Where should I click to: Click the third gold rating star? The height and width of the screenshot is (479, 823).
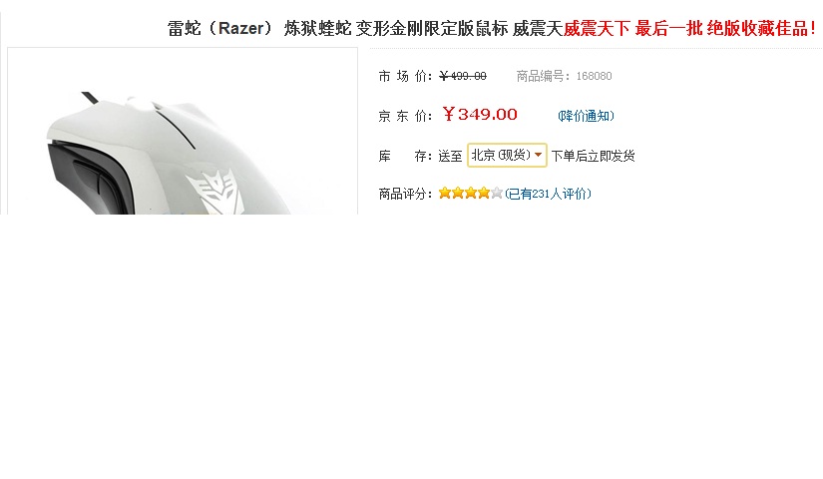(x=471, y=194)
